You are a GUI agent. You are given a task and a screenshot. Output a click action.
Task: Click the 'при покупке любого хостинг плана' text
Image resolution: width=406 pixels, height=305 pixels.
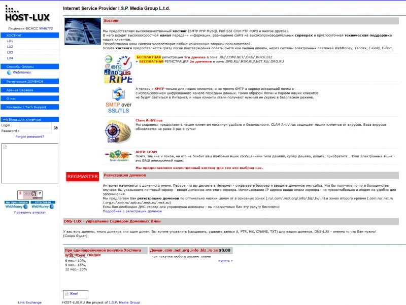[x=181, y=256]
